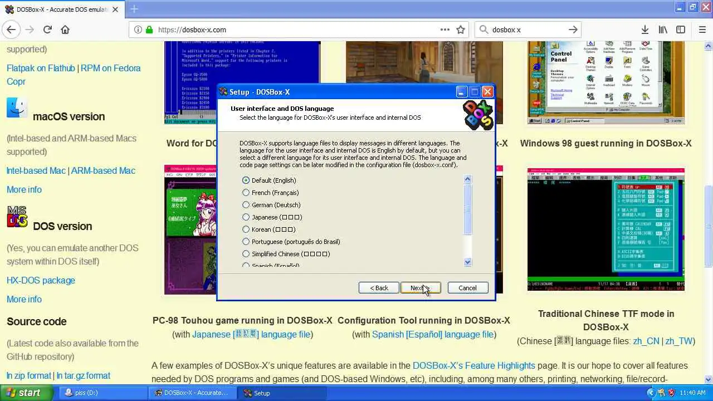Open RPM on Fedora Copr link

pyautogui.click(x=74, y=75)
